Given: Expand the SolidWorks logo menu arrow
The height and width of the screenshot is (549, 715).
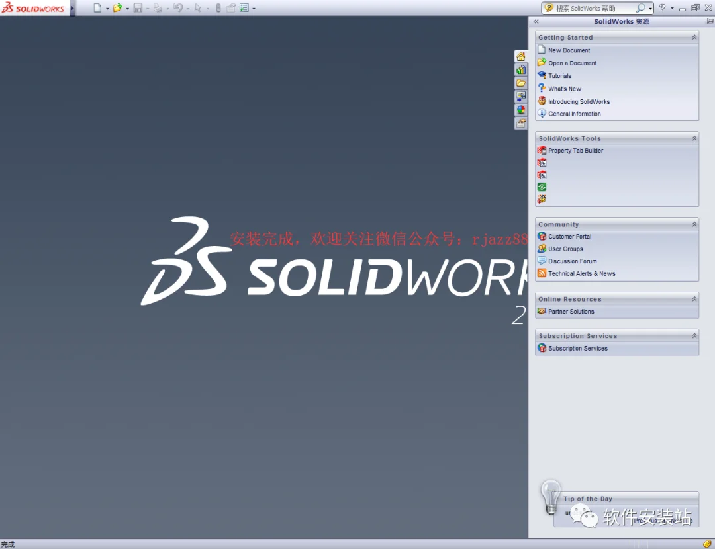Looking at the screenshot, I should coord(72,8).
